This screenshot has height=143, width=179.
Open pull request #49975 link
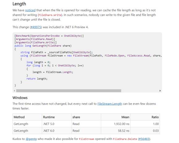36,27
